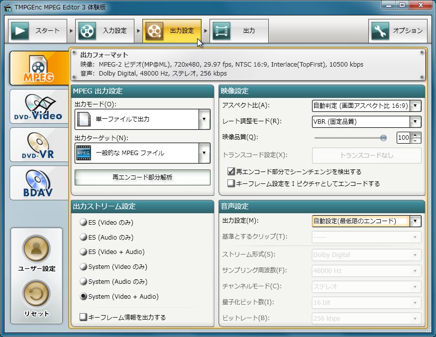436x337 pixels.
Task: Select the DVD-VR output format icon
Action: pyautogui.click(x=39, y=145)
